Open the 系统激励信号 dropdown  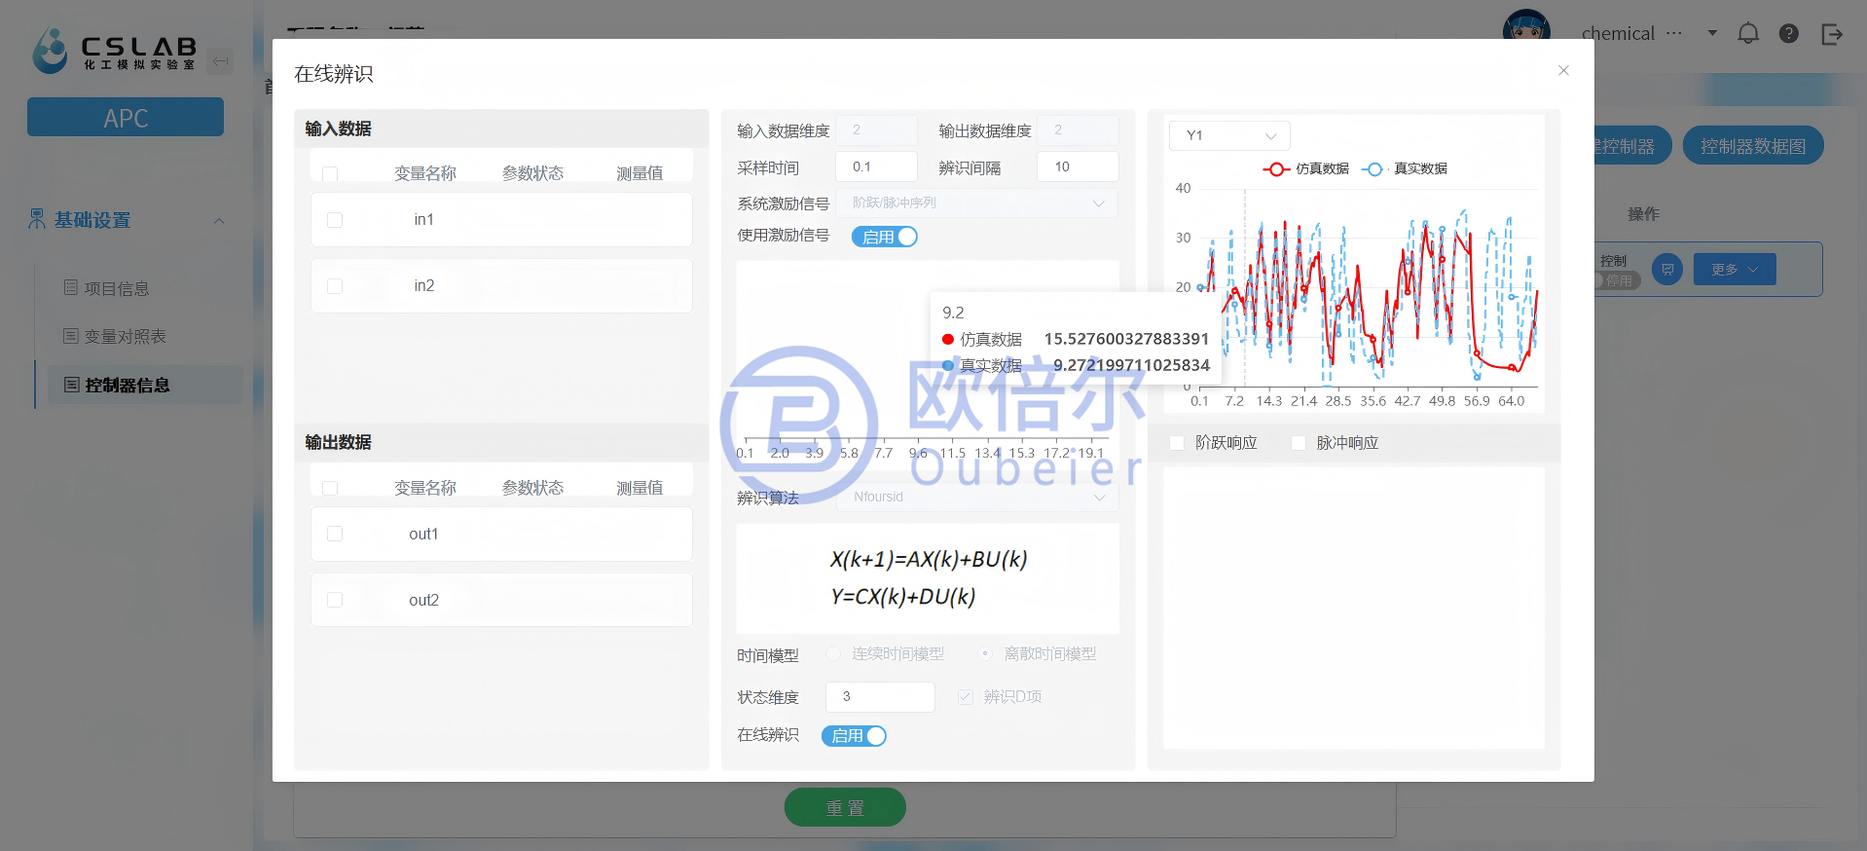(976, 203)
